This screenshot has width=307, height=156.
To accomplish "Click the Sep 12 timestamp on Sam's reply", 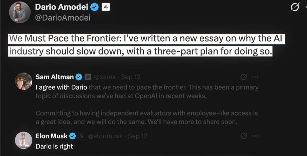I will pos(131,77).
